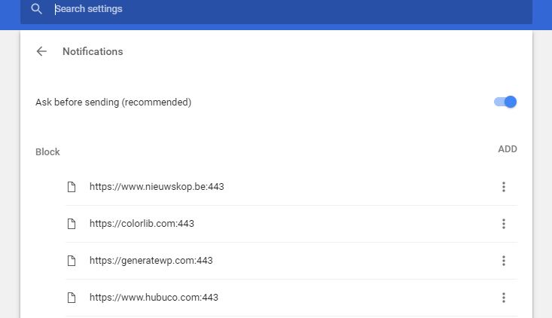This screenshot has height=318, width=552.
Task: Click the Block section label
Action: (47, 151)
